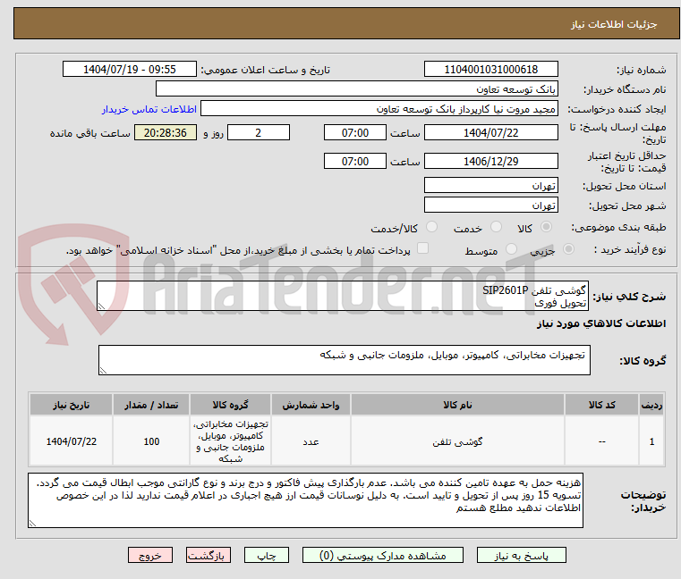Viewport: 681px width, 579px height.
Task: Click the delivery province field 'تهران'
Action: [x=490, y=185]
